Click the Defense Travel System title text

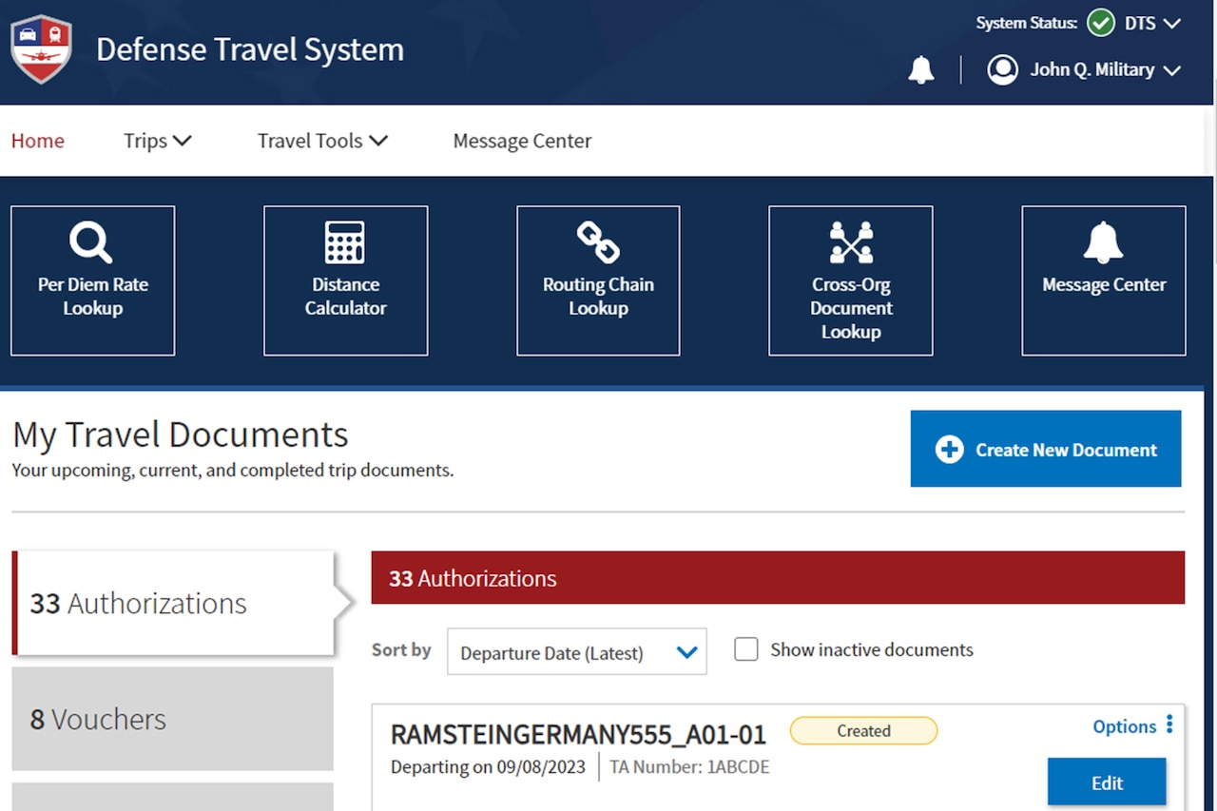pos(250,49)
